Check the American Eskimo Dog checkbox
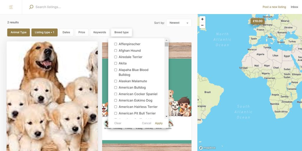Screen dimensions: 302x151 click(116, 100)
